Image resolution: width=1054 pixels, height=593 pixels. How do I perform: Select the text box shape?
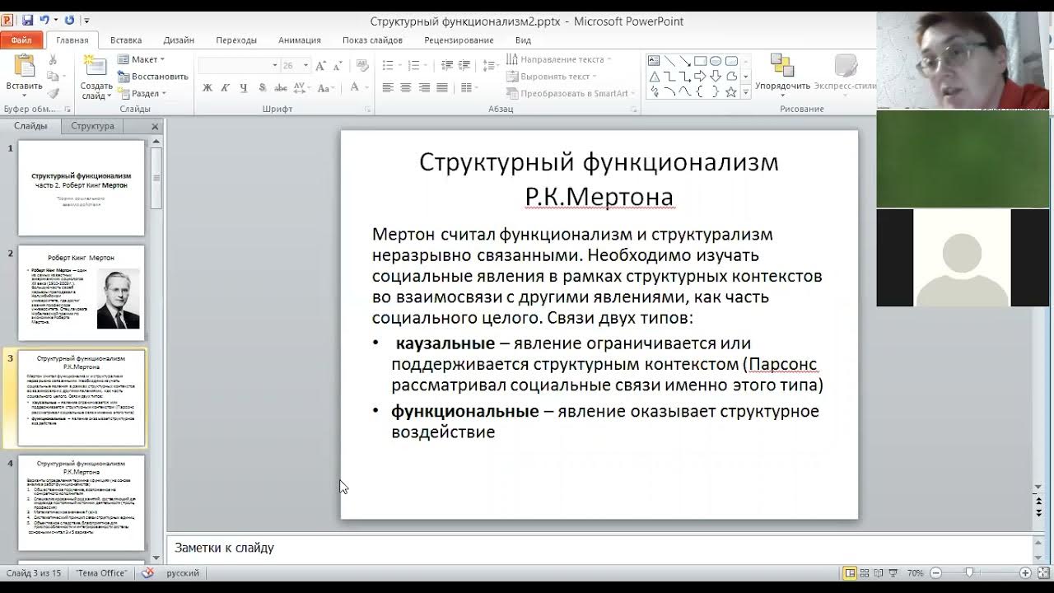click(654, 61)
